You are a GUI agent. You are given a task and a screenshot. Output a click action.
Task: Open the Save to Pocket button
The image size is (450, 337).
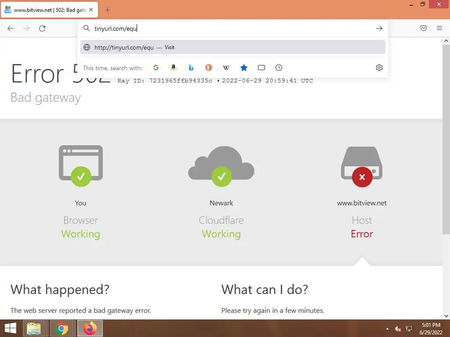pyautogui.click(x=424, y=28)
